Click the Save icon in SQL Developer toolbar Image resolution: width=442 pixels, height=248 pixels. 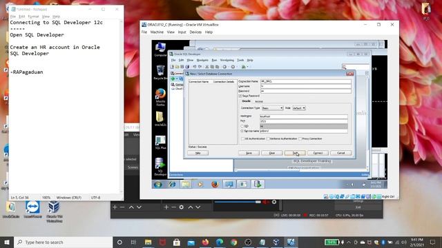click(182, 67)
